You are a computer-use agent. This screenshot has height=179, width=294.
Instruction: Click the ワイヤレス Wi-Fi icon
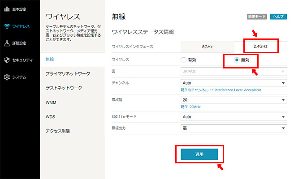[6, 26]
